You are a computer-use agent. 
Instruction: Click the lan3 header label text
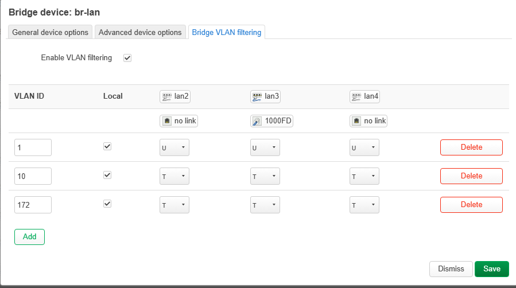point(272,96)
